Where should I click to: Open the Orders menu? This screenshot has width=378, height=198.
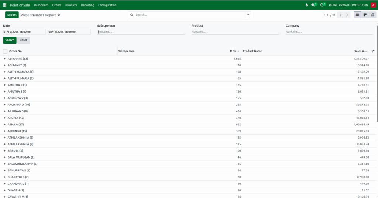(x=56, y=5)
